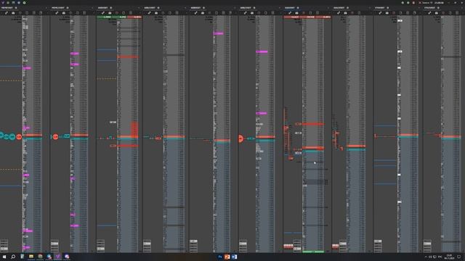This screenshot has height=261, width=465.
Task: Click the pen-shaped tool icon in the ninth panel toolbar
Action: pyautogui.click(x=380, y=13)
